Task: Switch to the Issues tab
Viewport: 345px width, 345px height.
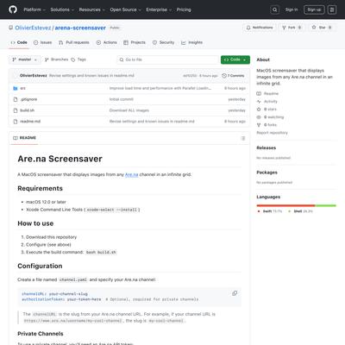Action: coord(42,42)
